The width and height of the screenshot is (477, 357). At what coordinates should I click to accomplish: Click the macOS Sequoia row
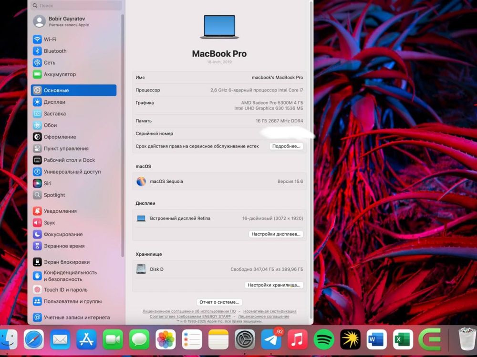[219, 181]
